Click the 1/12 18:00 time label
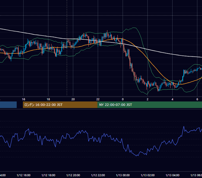Image resolution: width=202 pixels, height=178 pixels. coord(48,175)
